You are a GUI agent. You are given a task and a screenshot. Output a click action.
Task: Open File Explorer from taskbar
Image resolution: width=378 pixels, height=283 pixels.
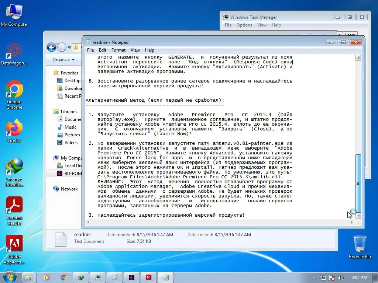coord(29,278)
